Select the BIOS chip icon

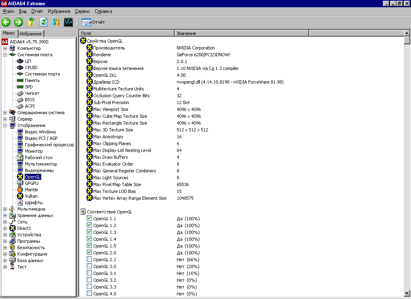(x=20, y=100)
